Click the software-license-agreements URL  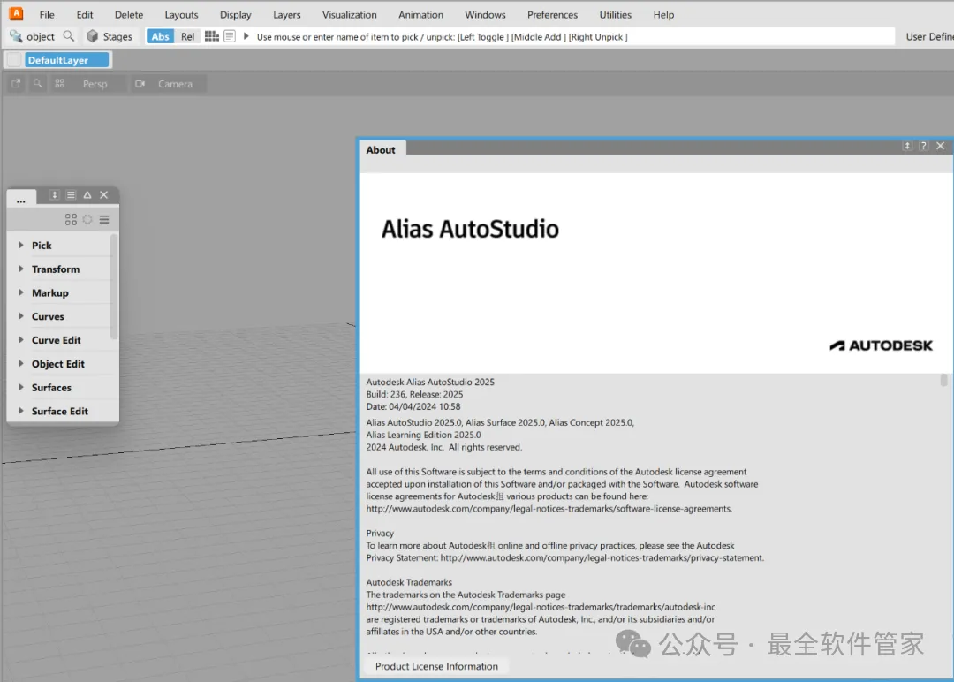[549, 509]
